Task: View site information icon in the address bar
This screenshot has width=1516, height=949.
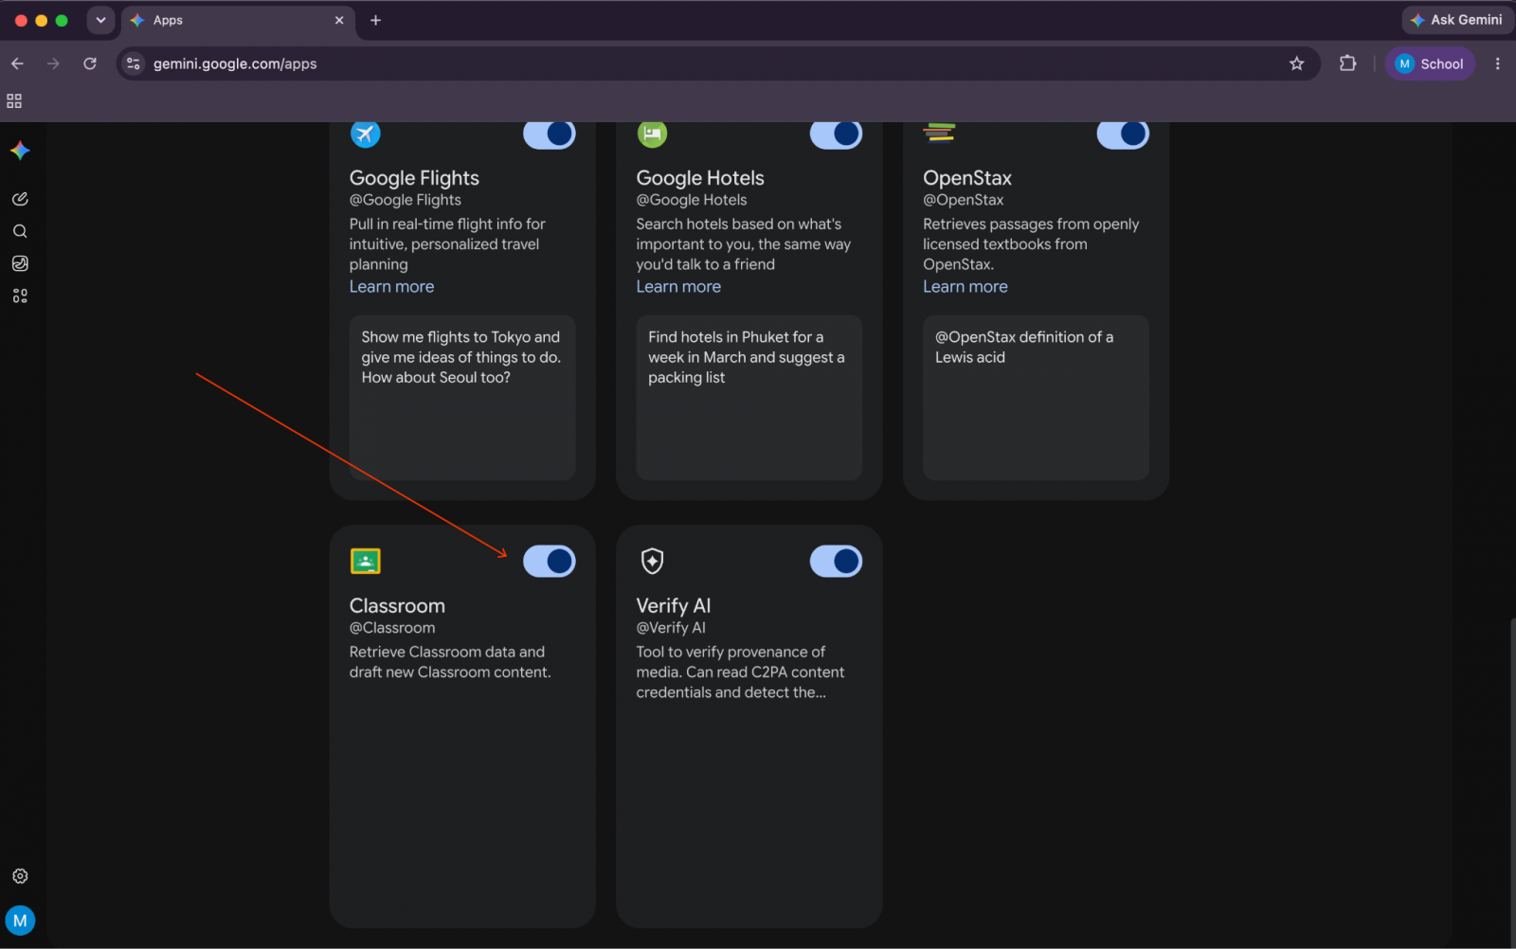Action: (134, 63)
